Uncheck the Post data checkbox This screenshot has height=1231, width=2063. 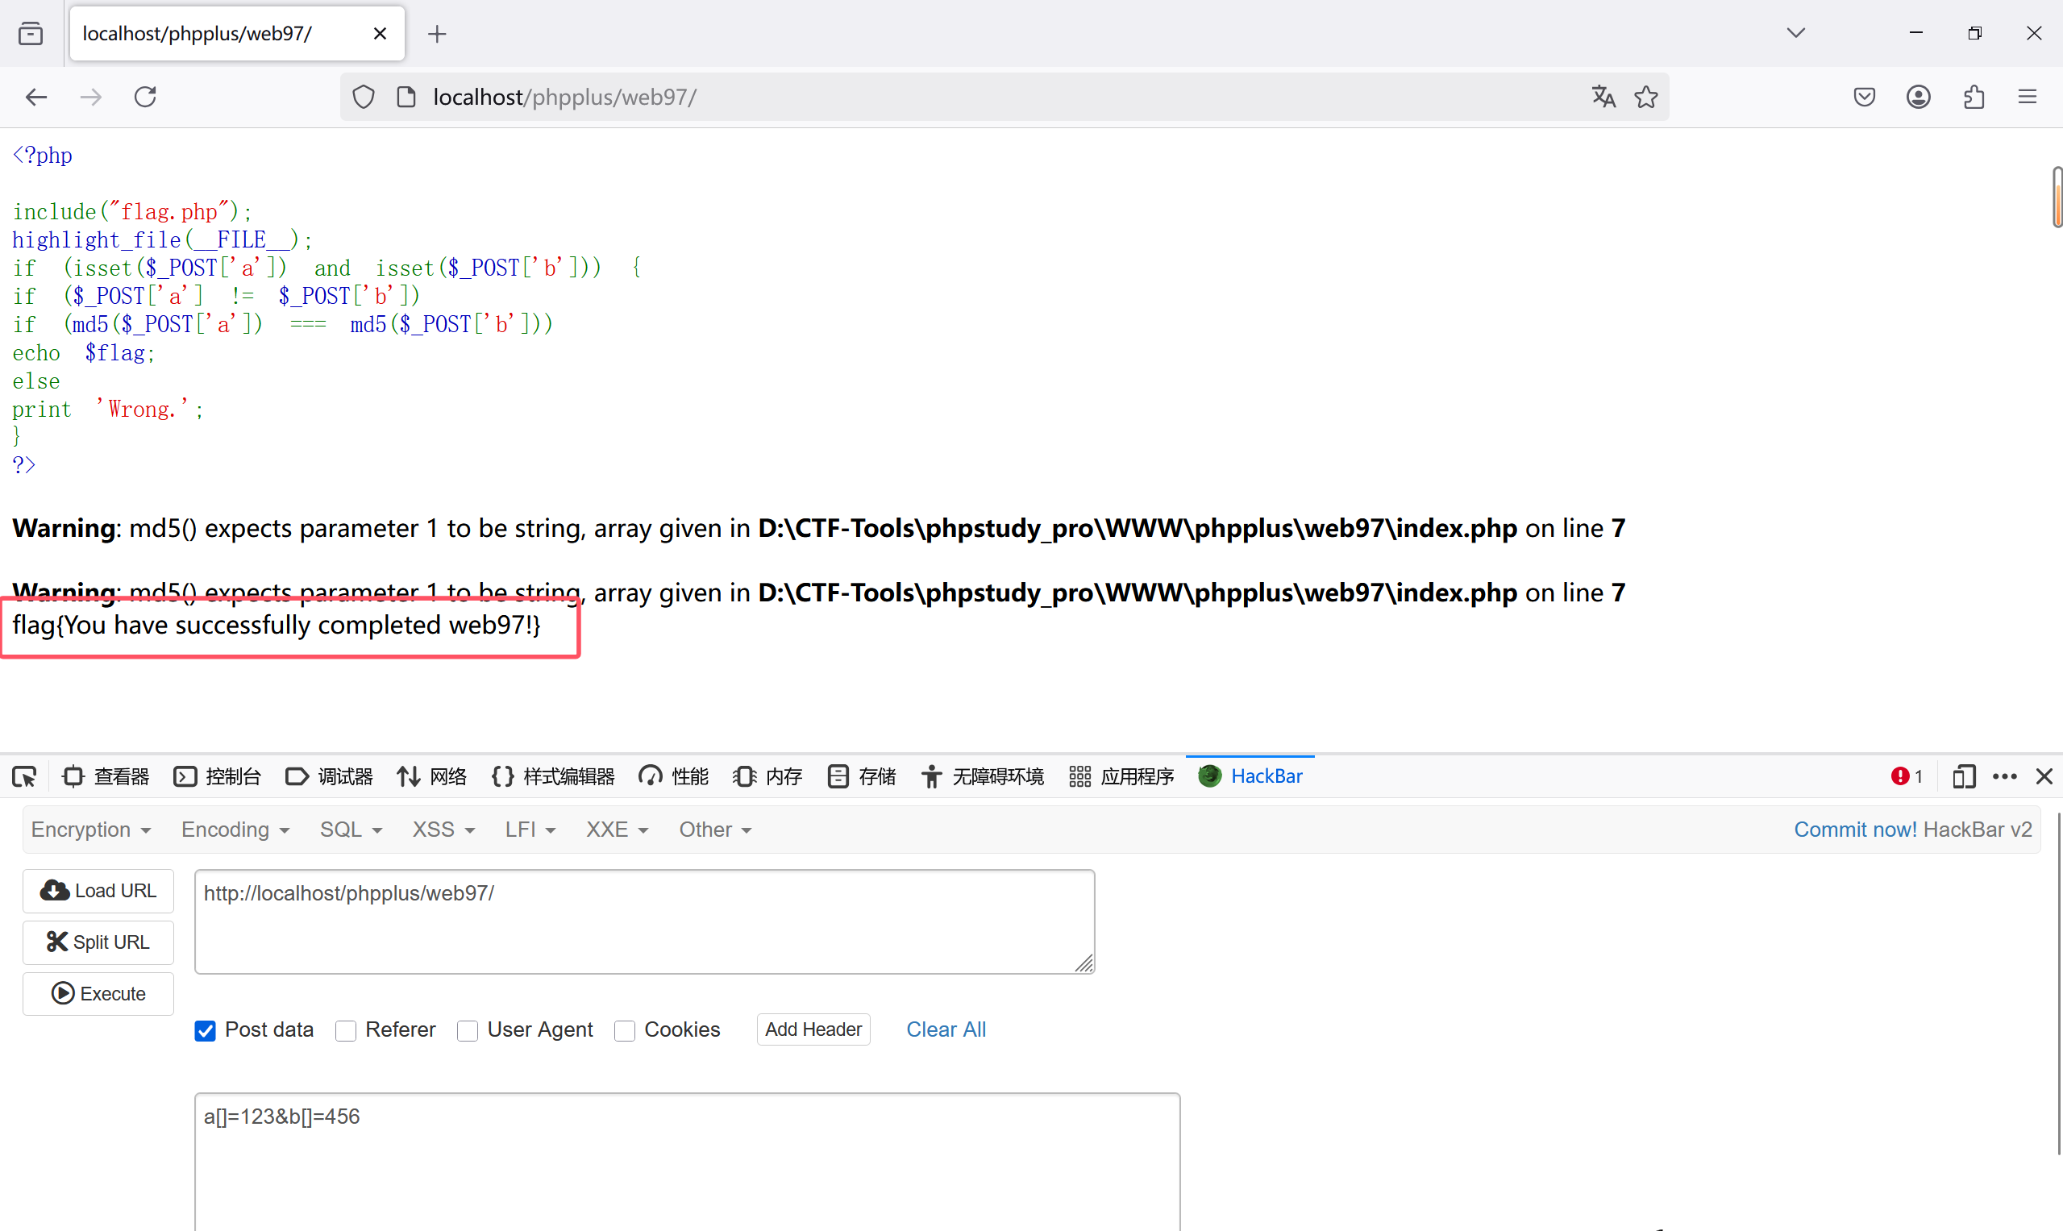click(205, 1030)
